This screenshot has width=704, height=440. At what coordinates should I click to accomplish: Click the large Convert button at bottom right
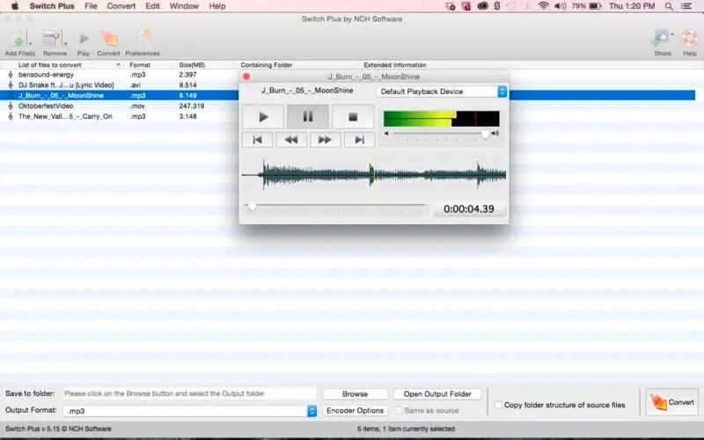(x=671, y=402)
